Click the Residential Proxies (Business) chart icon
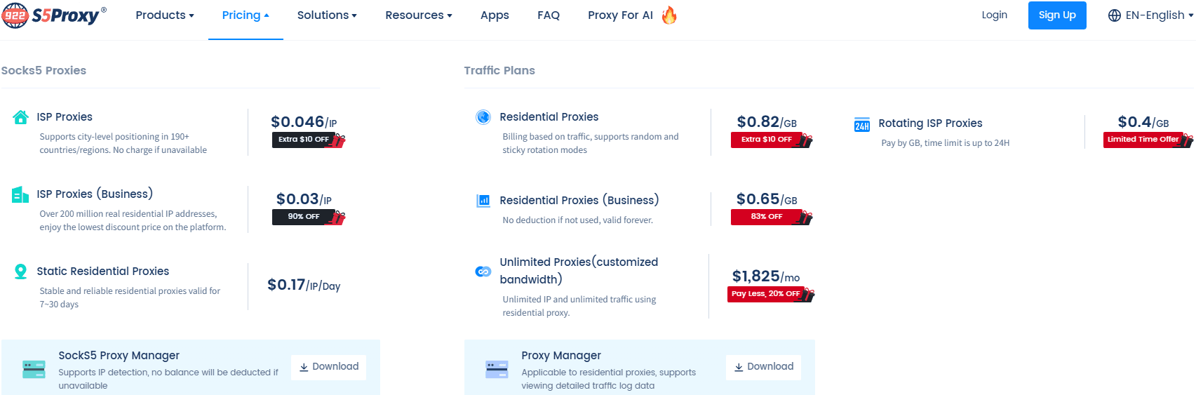The width and height of the screenshot is (1196, 395). [483, 201]
